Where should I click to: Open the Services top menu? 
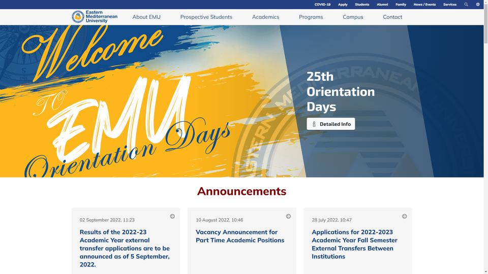coord(450,5)
